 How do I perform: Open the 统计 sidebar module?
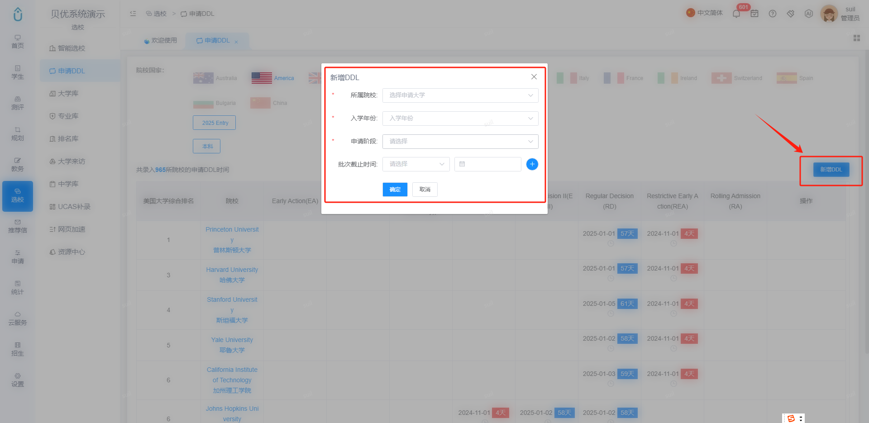click(18, 288)
